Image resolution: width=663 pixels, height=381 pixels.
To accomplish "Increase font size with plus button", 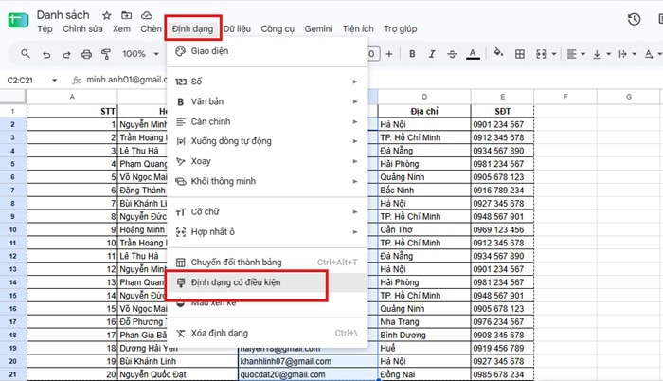I will point(389,54).
